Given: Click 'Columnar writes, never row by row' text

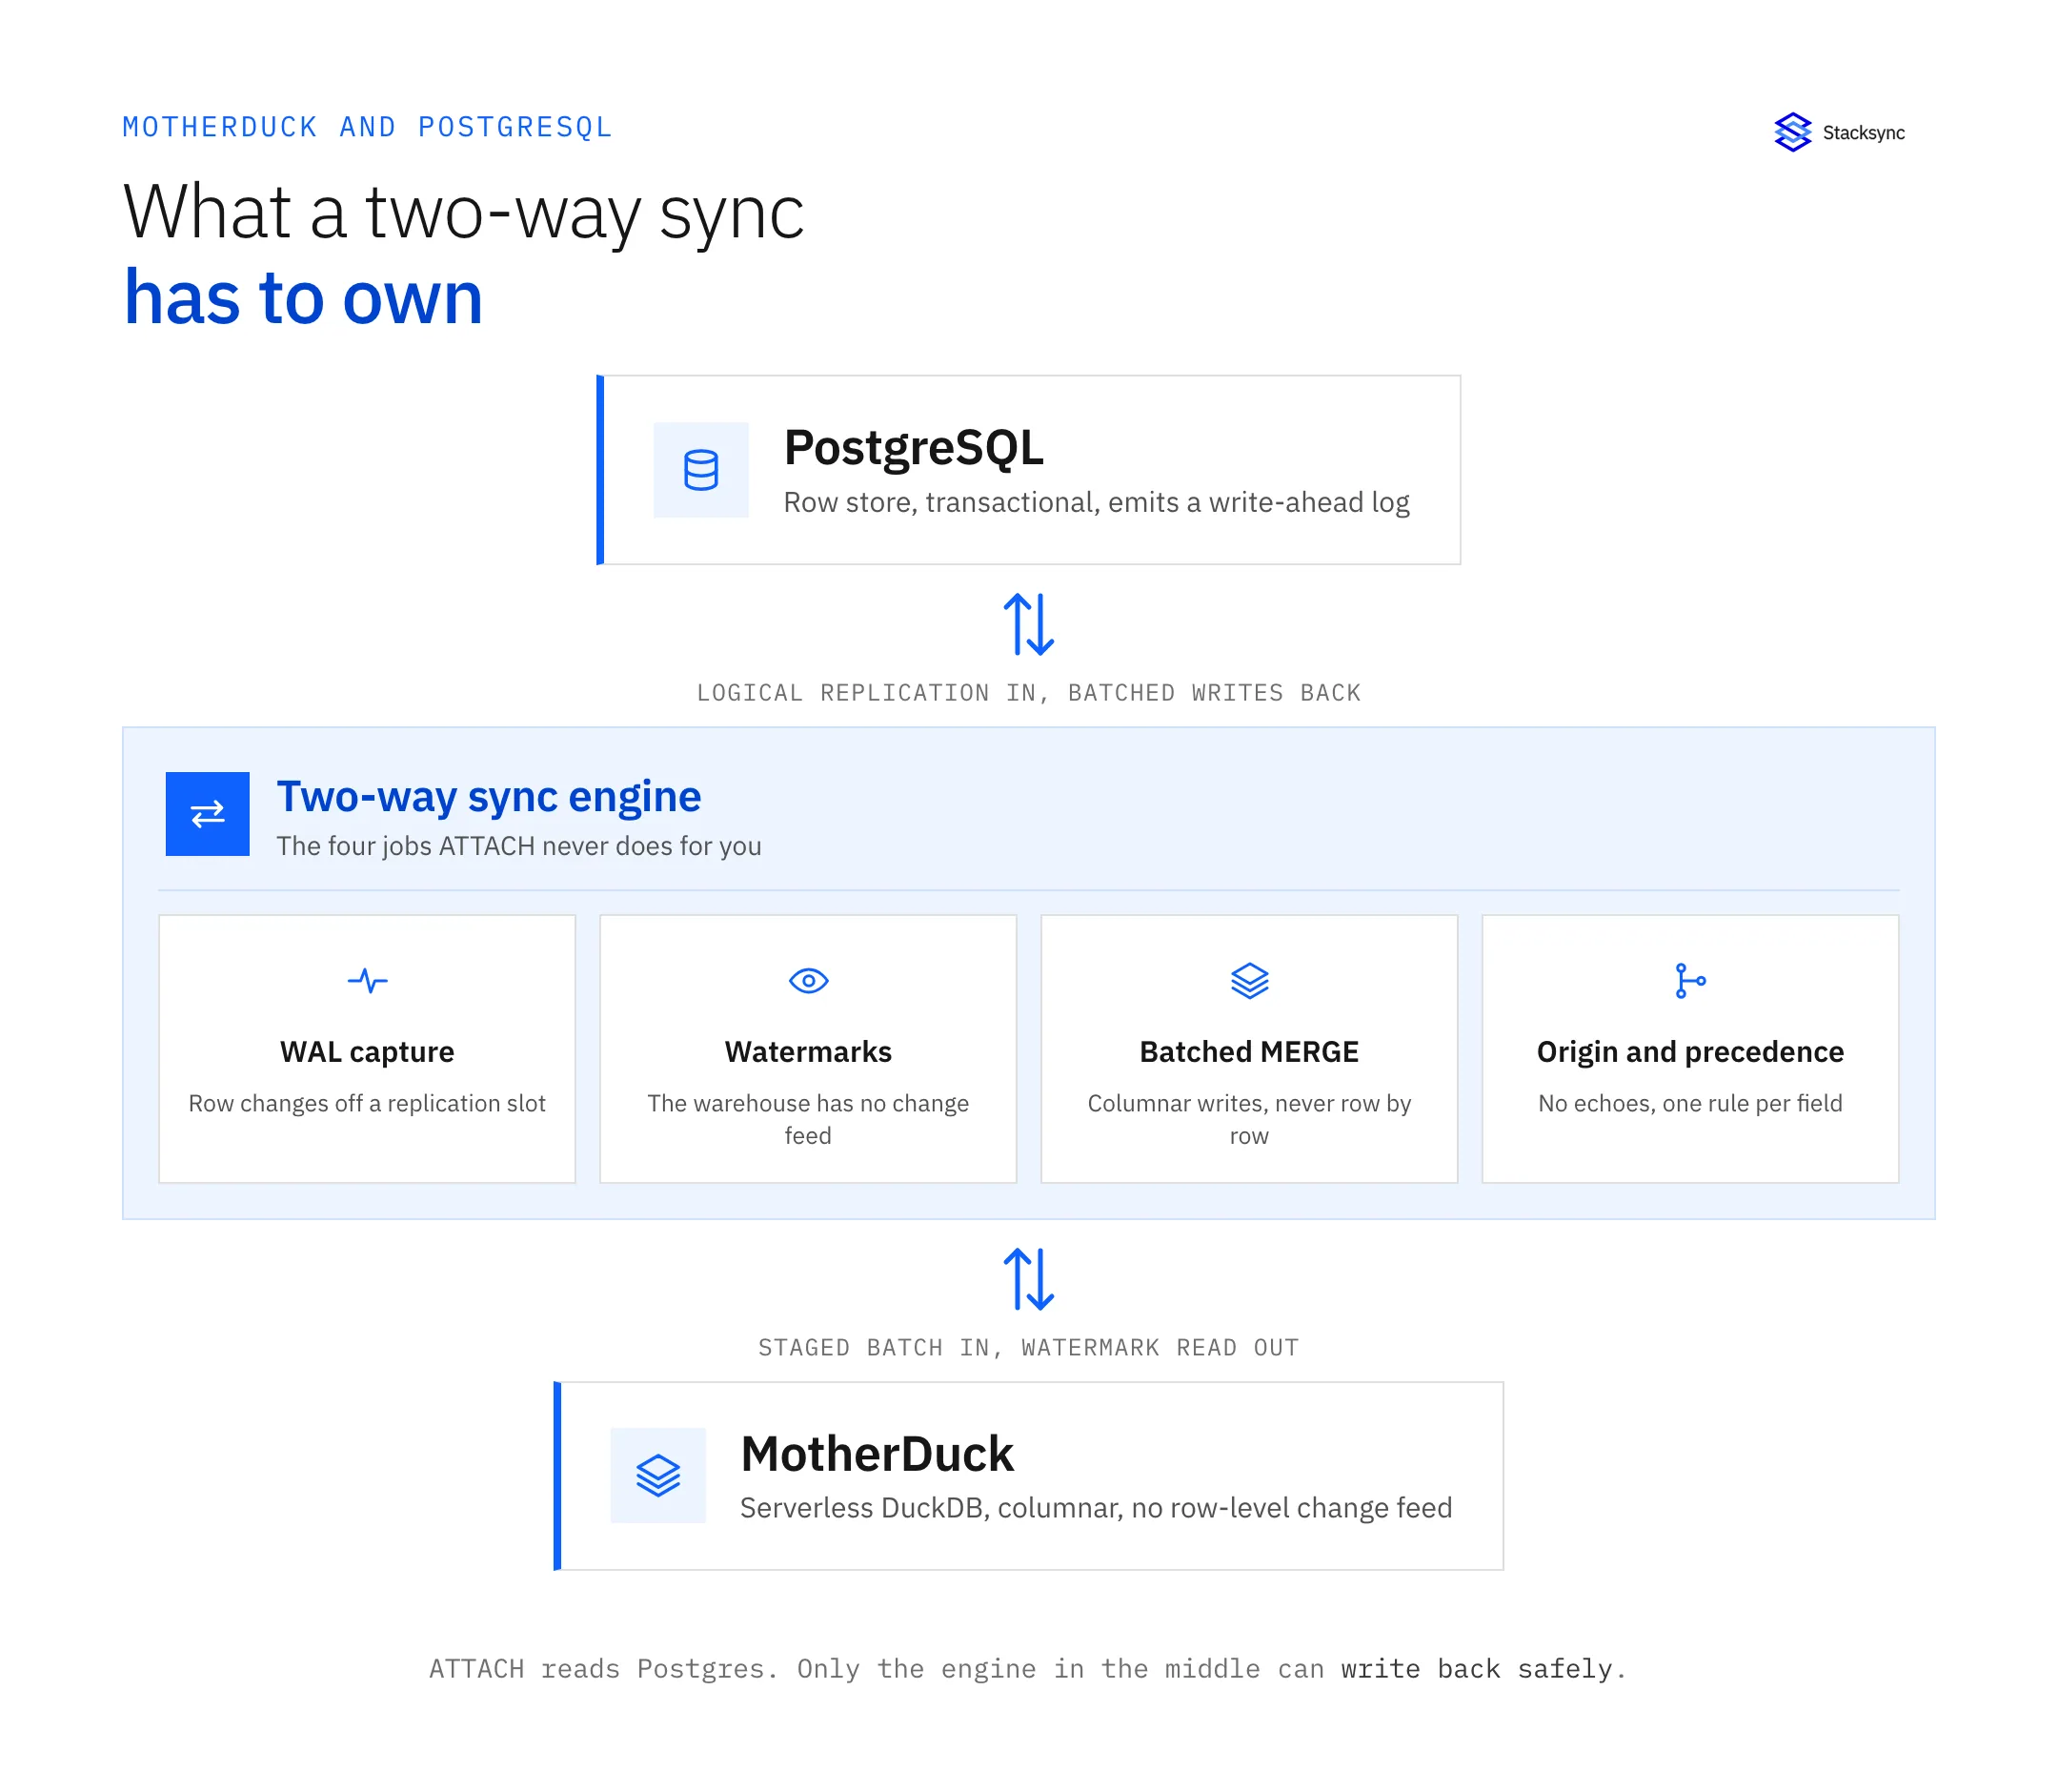Looking at the screenshot, I should point(1249,1119).
